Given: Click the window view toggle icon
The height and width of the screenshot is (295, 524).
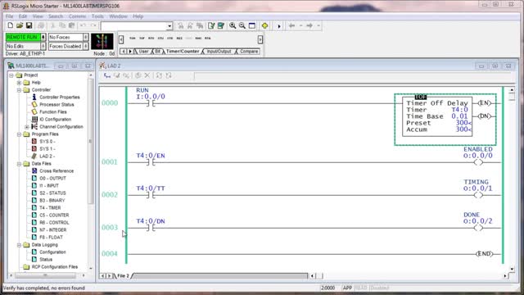Looking at the screenshot, I should 252,25.
